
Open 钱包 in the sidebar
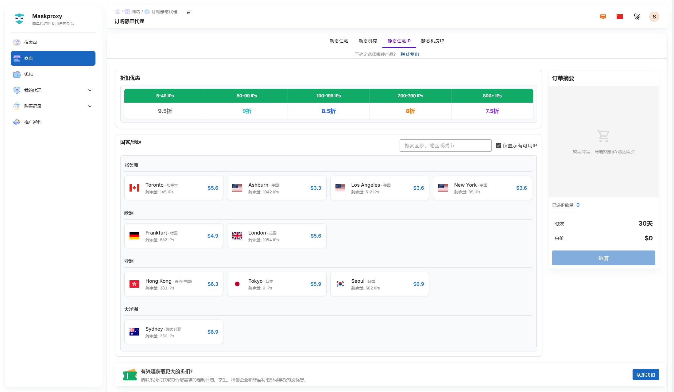tap(53, 74)
